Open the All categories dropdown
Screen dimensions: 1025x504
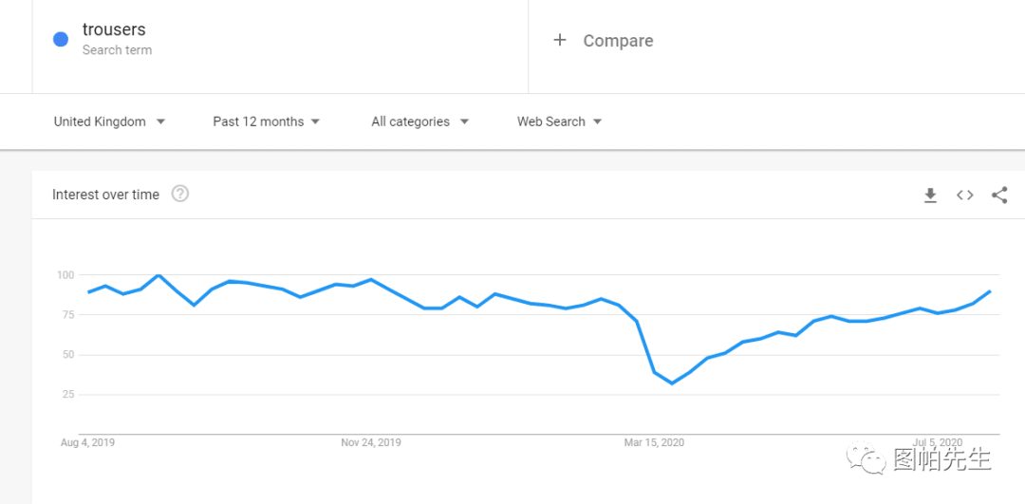419,121
